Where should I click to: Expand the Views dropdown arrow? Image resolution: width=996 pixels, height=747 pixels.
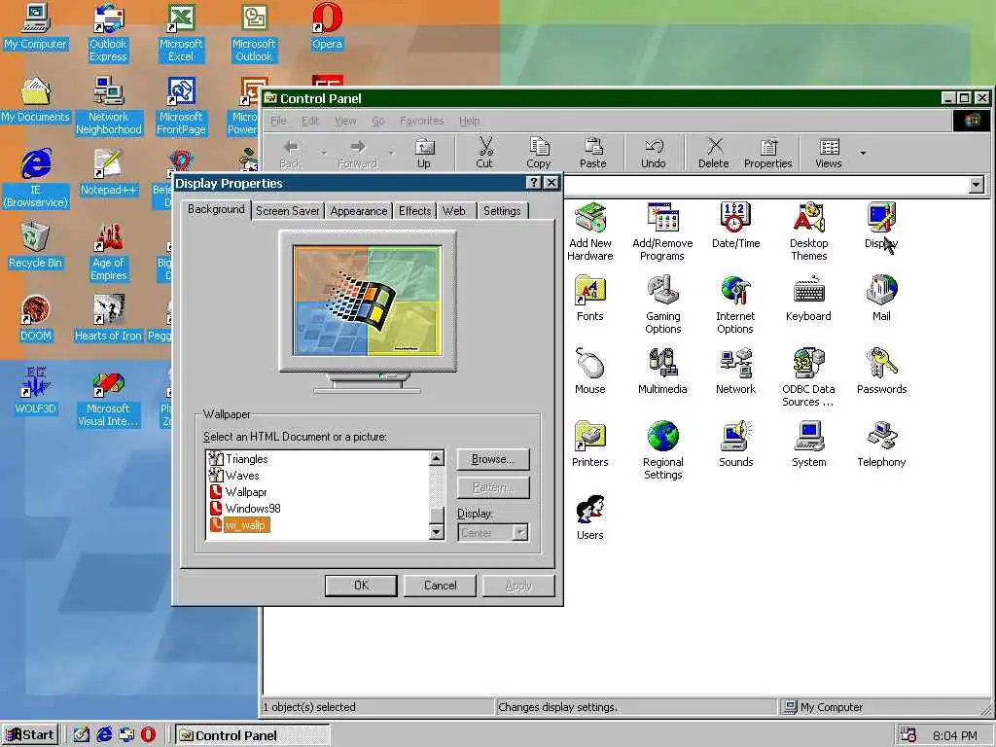[x=863, y=153]
